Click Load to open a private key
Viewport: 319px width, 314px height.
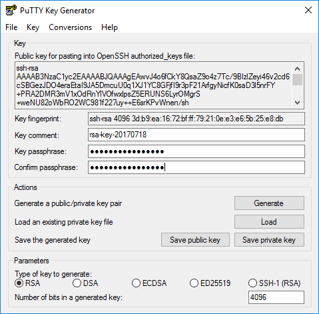(269, 222)
